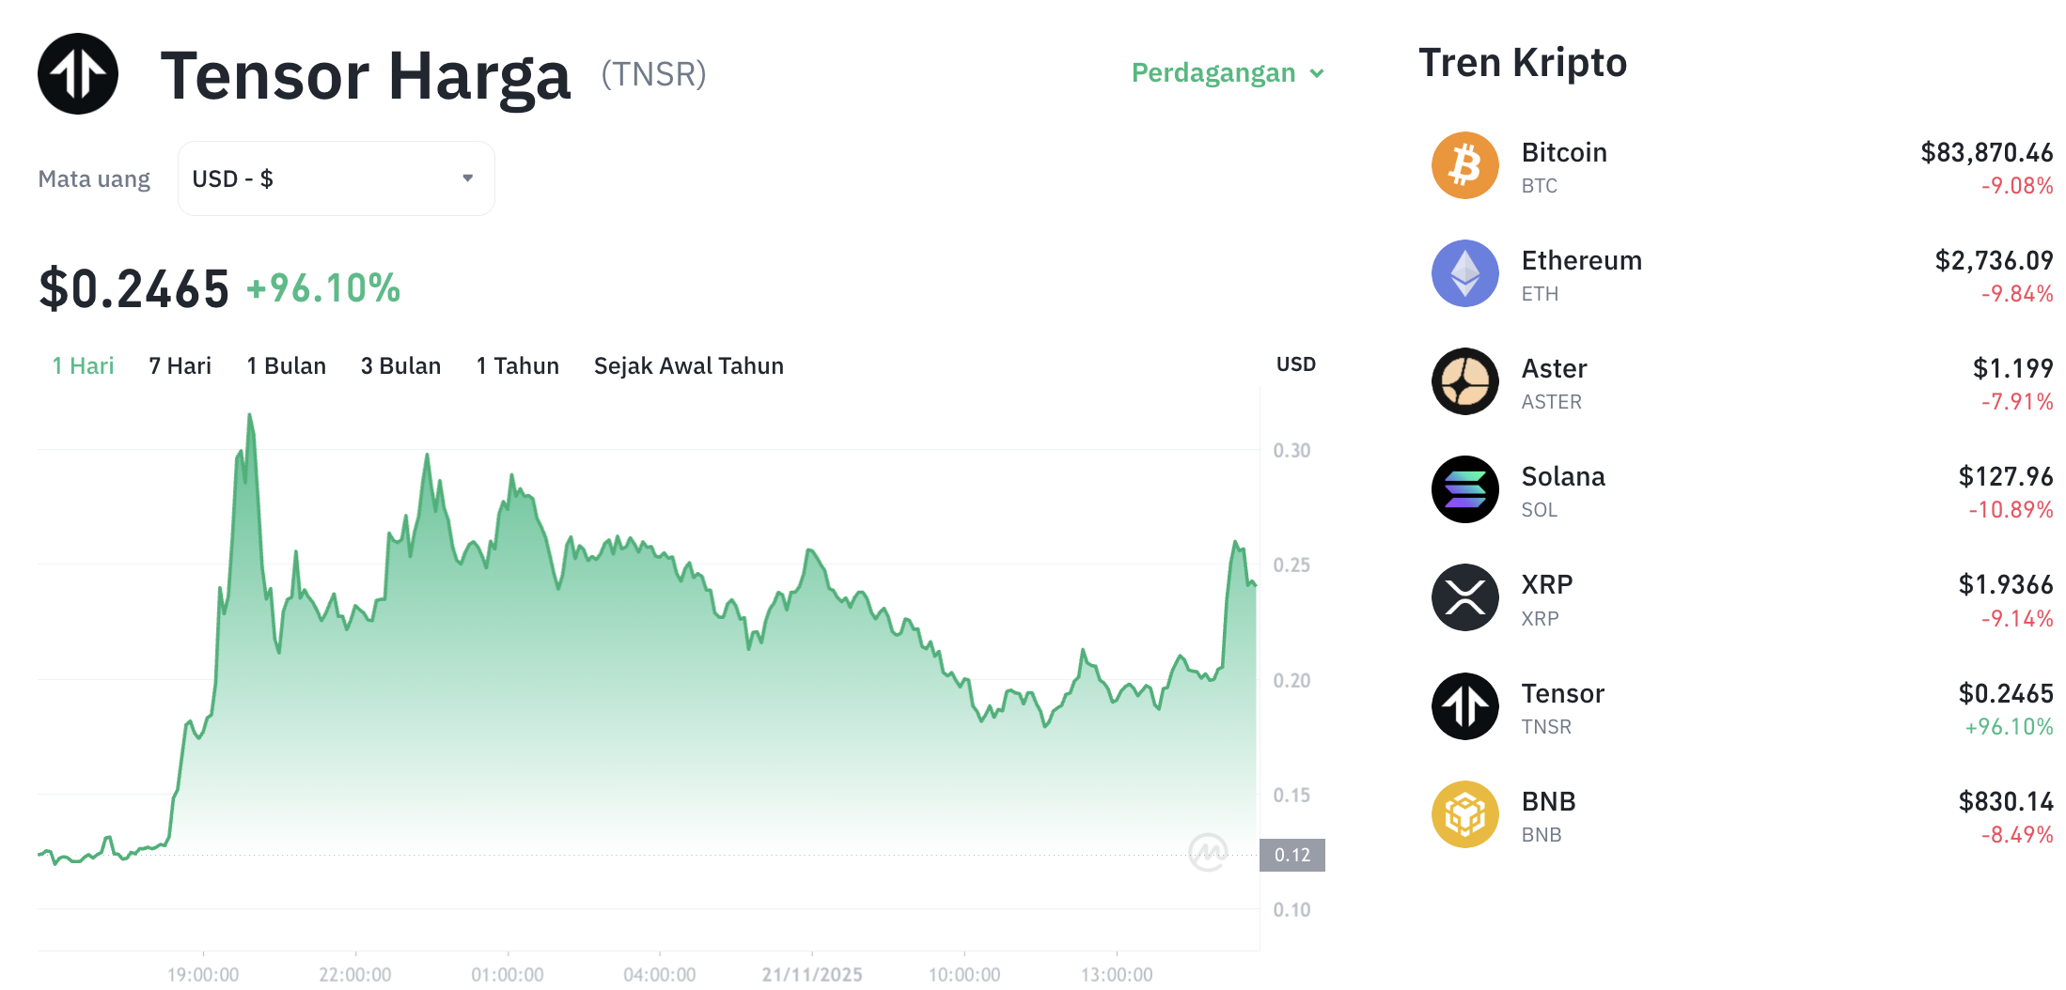2066x990 pixels.
Task: Switch to the 7 Hari chart tab
Action: point(180,365)
